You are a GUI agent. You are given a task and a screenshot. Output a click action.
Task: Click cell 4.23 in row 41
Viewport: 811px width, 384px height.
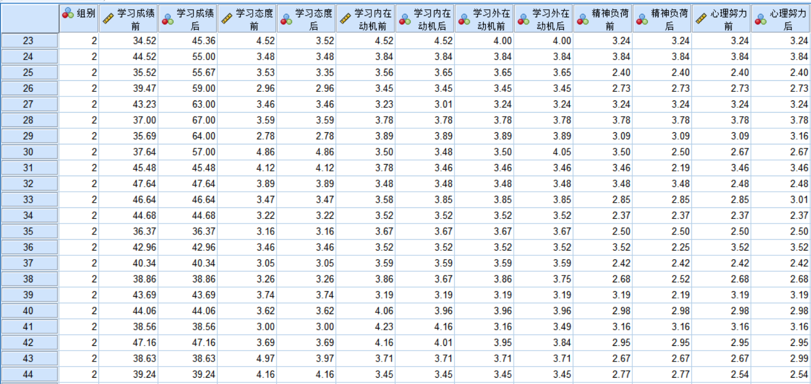(x=366, y=327)
